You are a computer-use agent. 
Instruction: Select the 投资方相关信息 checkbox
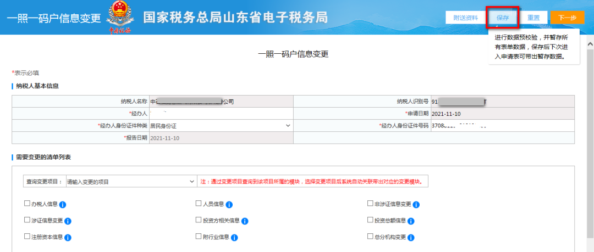199,220
